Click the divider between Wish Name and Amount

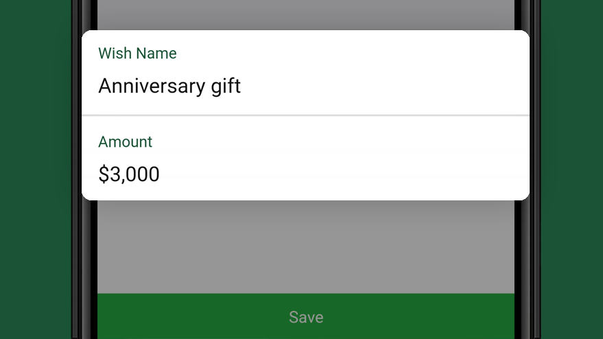pos(305,115)
